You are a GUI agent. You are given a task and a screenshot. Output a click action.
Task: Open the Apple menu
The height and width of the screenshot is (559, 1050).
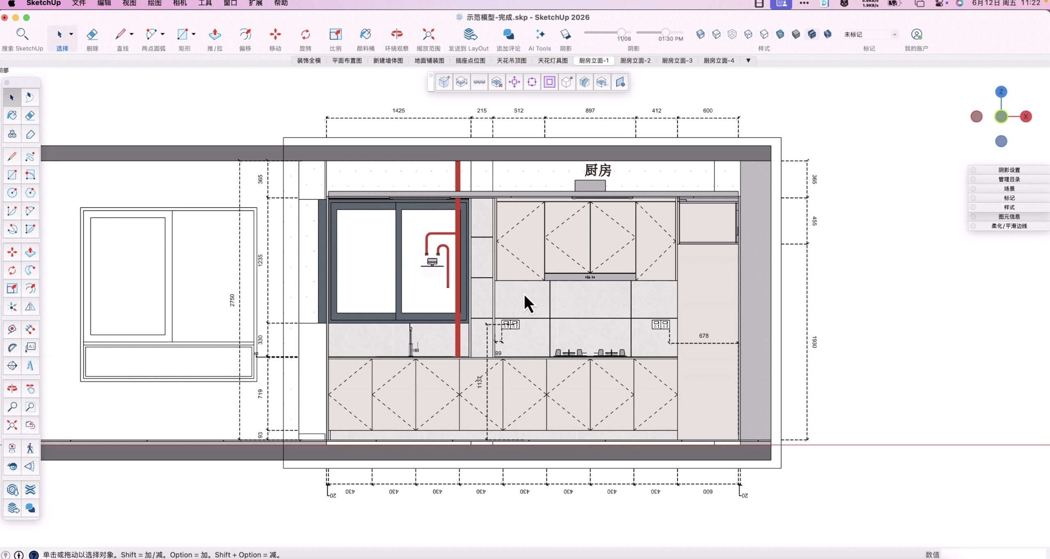coord(11,3)
